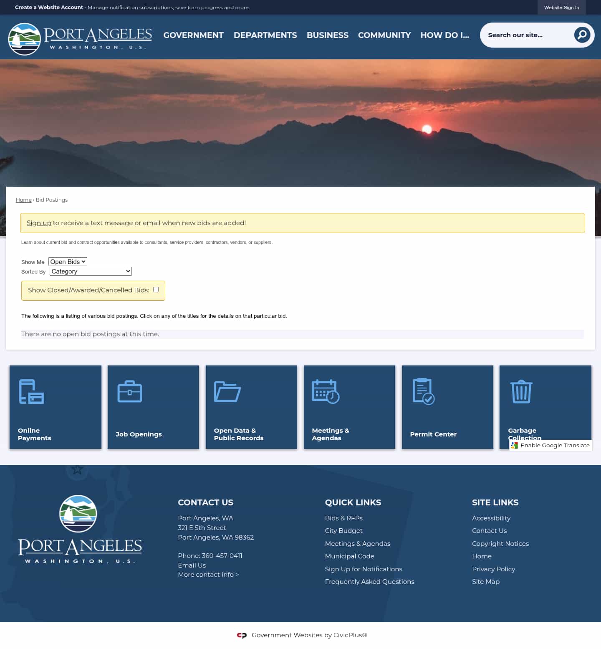Select the Job Openings briefcase icon
This screenshot has width=601, height=649.
point(129,392)
